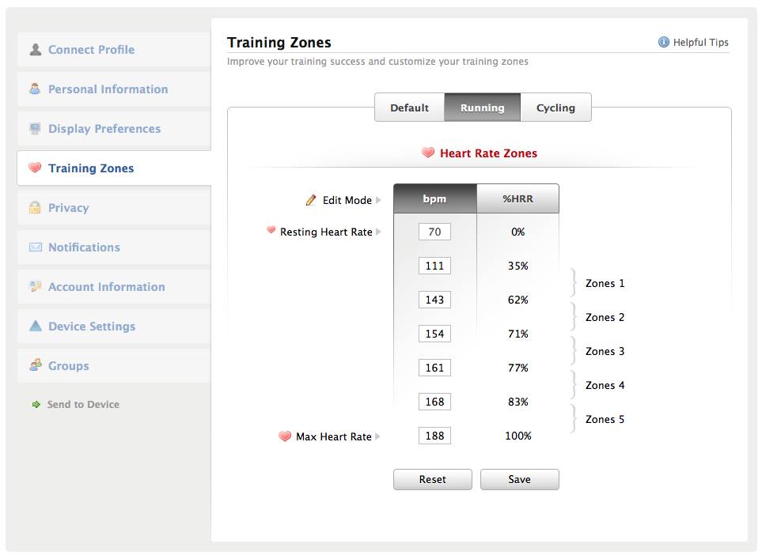The width and height of the screenshot is (762, 555).
Task: Click the Display Preferences monitor icon
Action: pos(36,128)
